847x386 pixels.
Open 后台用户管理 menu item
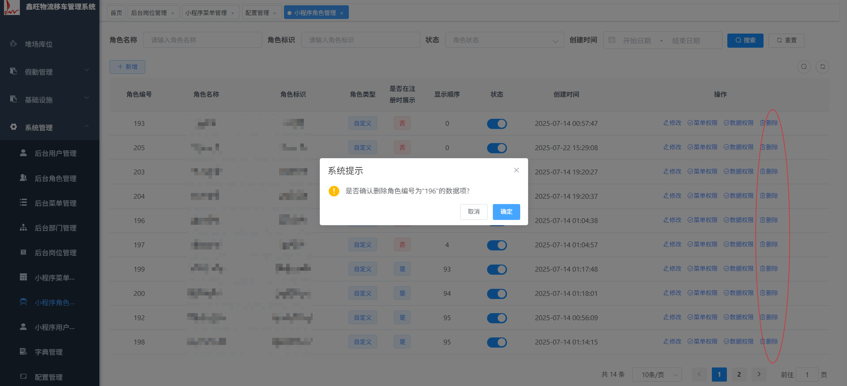tap(49, 153)
